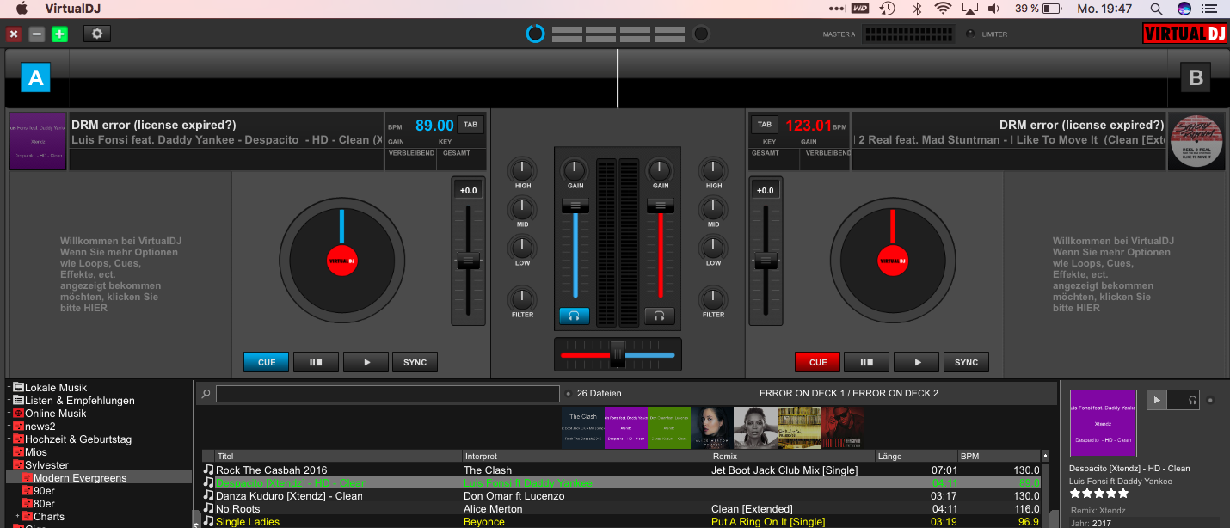The image size is (1230, 528).
Task: Sort tracks by the Interpret column
Action: point(585,456)
